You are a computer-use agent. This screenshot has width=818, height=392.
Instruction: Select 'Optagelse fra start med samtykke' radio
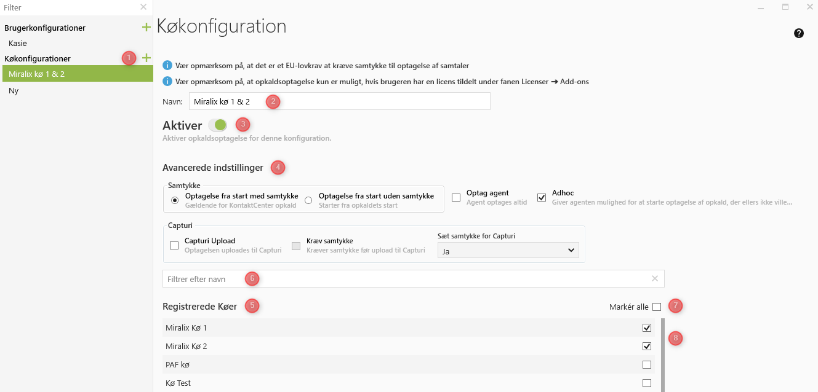[175, 200]
